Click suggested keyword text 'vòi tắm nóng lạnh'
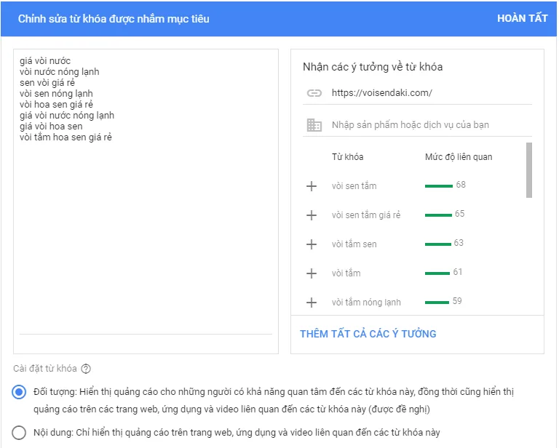This screenshot has height=448, width=559. click(x=366, y=303)
